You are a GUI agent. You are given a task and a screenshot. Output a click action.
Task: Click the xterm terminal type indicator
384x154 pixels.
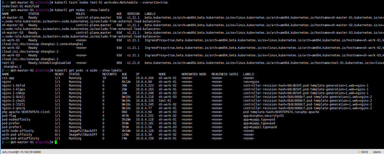377,152
